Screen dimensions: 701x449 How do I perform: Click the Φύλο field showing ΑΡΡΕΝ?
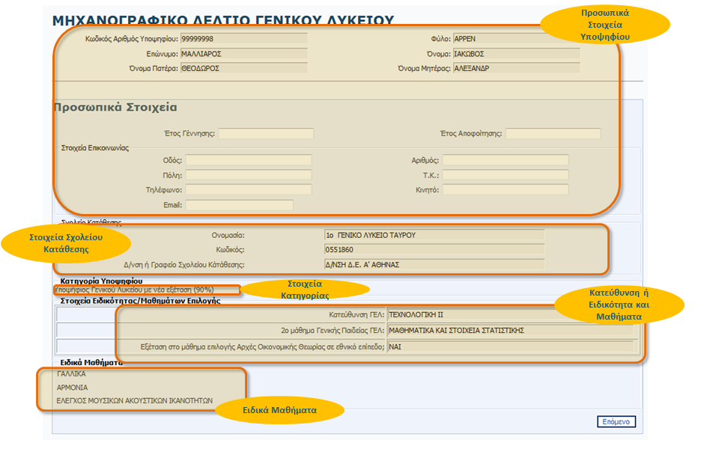(x=516, y=39)
